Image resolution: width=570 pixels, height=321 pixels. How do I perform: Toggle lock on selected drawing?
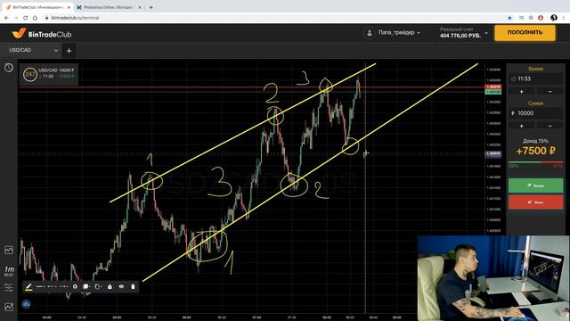[x=110, y=287]
